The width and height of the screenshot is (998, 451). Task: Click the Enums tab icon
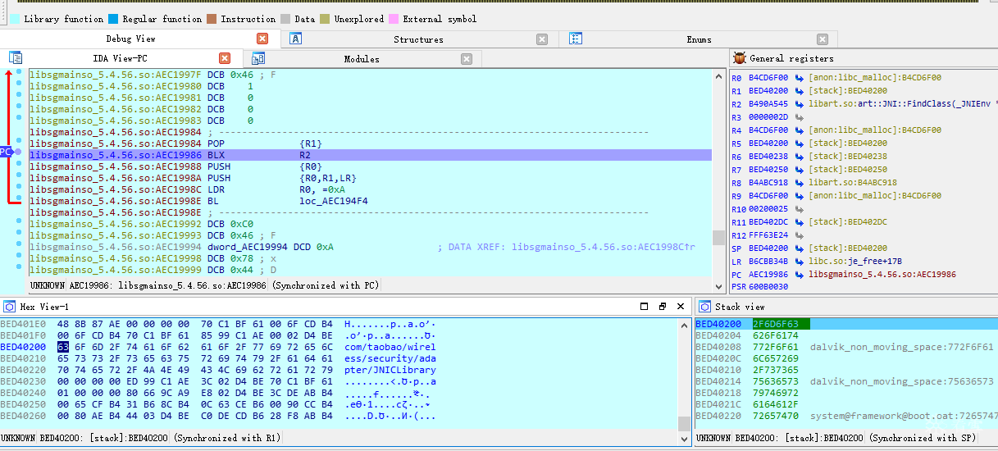coord(576,39)
